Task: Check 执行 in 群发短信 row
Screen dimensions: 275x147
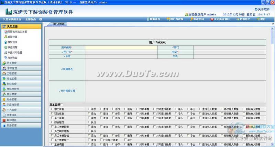Action: point(89,122)
